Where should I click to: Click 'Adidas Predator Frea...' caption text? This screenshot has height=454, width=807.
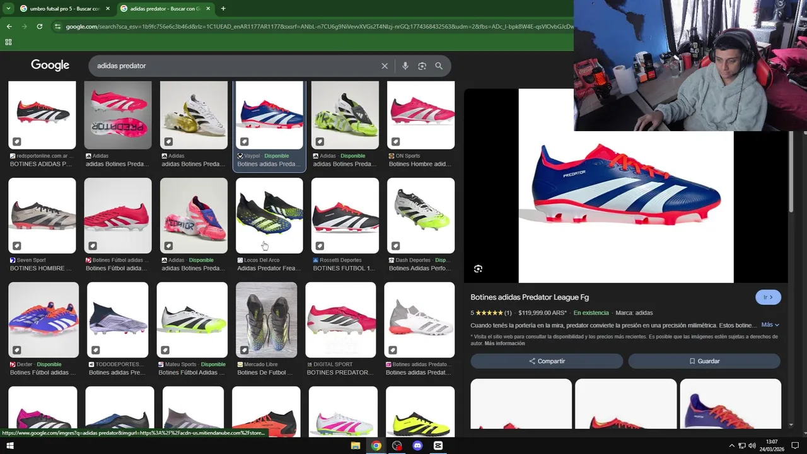[268, 269]
